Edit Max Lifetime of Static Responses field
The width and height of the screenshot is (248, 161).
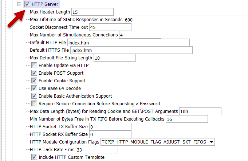[x=184, y=20]
